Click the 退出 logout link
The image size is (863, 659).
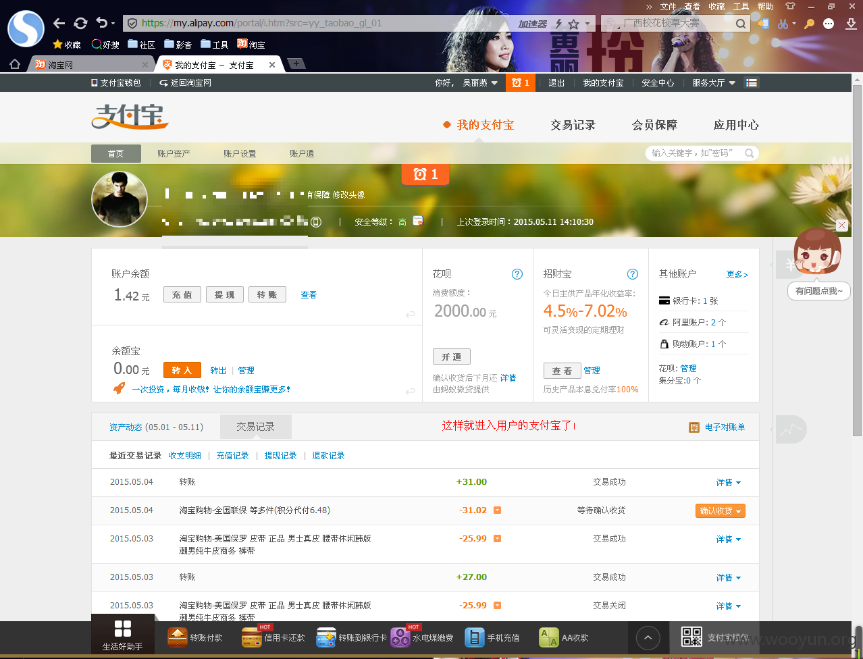click(556, 82)
